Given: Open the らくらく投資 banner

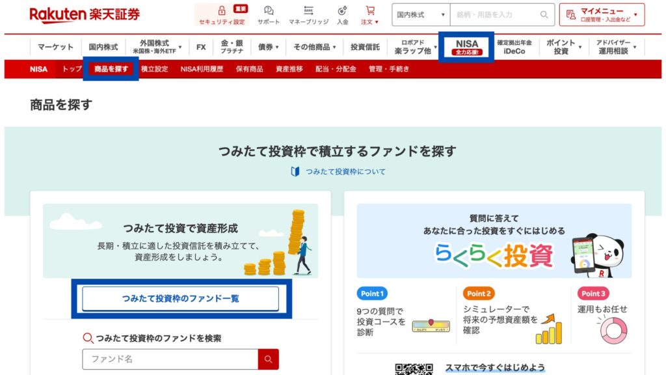Looking at the screenshot, I should (x=494, y=241).
